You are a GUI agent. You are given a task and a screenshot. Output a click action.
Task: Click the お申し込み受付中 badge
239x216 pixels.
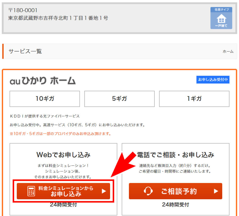coord(213,80)
